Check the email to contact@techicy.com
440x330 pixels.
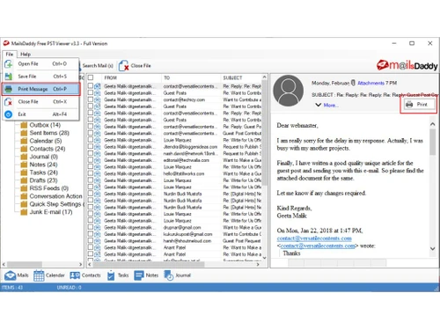(x=91, y=99)
